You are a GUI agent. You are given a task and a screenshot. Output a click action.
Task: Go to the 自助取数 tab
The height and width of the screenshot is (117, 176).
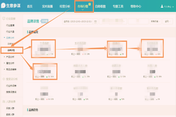pyautogui.click(x=100, y=6)
